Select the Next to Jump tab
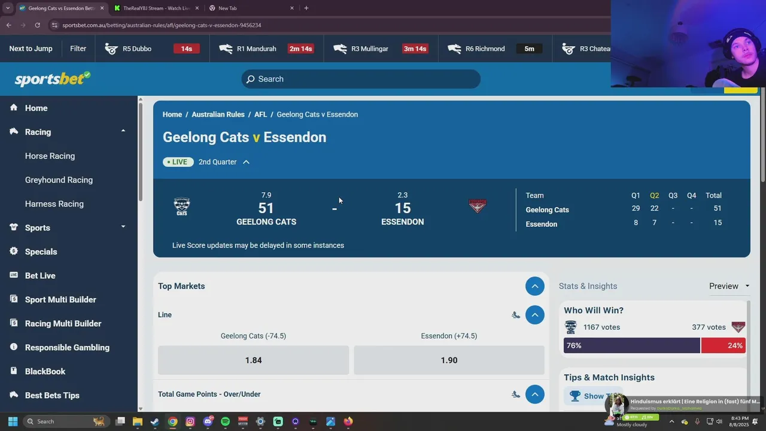Image resolution: width=766 pixels, height=431 pixels. tap(31, 48)
